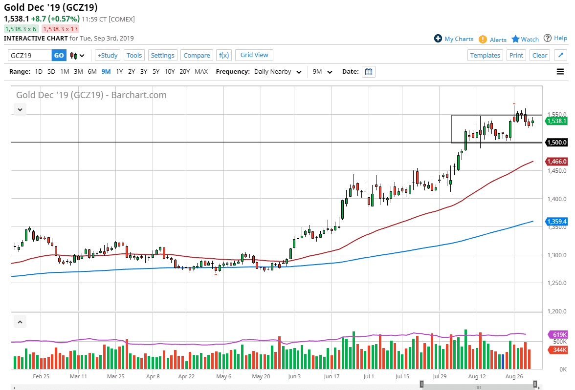Select the 6M range option

click(x=92, y=72)
